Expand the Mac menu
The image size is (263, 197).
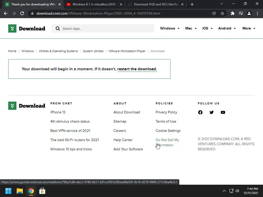[191, 28]
